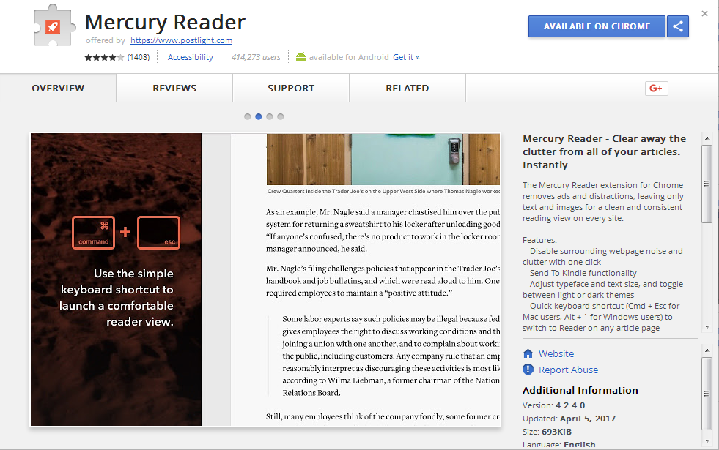
Task: Click the Google+ icon button
Action: coord(656,89)
